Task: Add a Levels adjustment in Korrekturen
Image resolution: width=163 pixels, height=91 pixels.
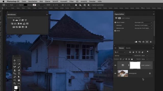Action: click(x=17, y=20)
